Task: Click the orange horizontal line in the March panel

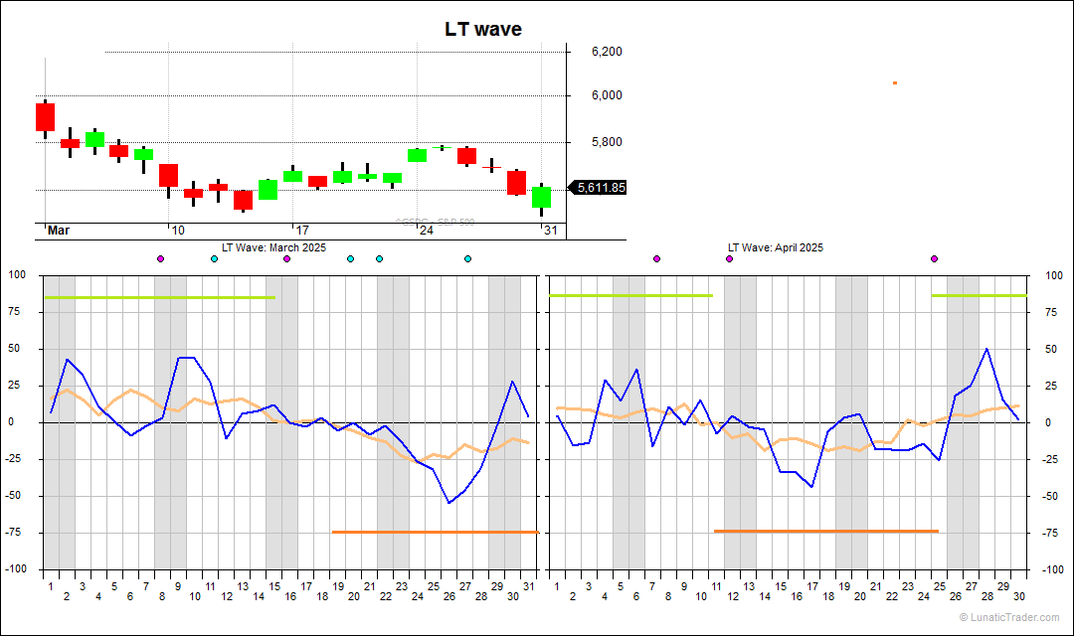Action: (x=434, y=532)
